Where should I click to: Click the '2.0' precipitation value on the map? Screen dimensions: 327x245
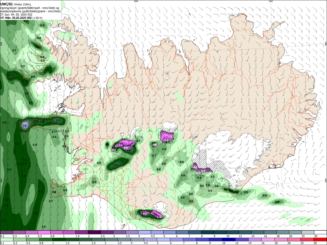36,121
